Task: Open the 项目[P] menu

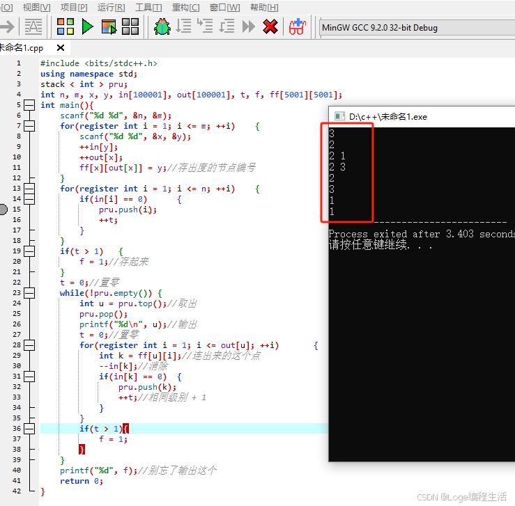Action: tap(74, 7)
